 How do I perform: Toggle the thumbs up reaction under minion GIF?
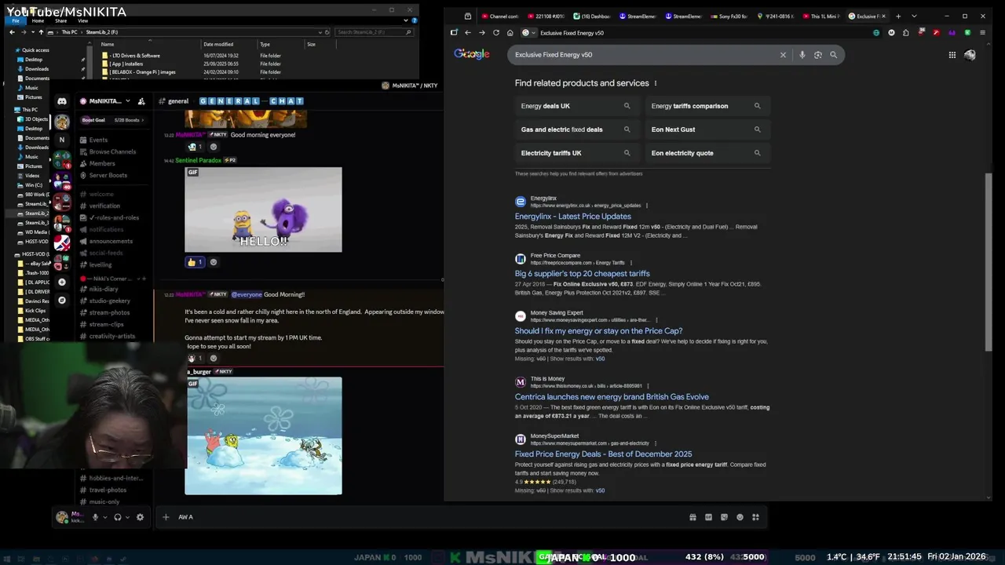[195, 262]
